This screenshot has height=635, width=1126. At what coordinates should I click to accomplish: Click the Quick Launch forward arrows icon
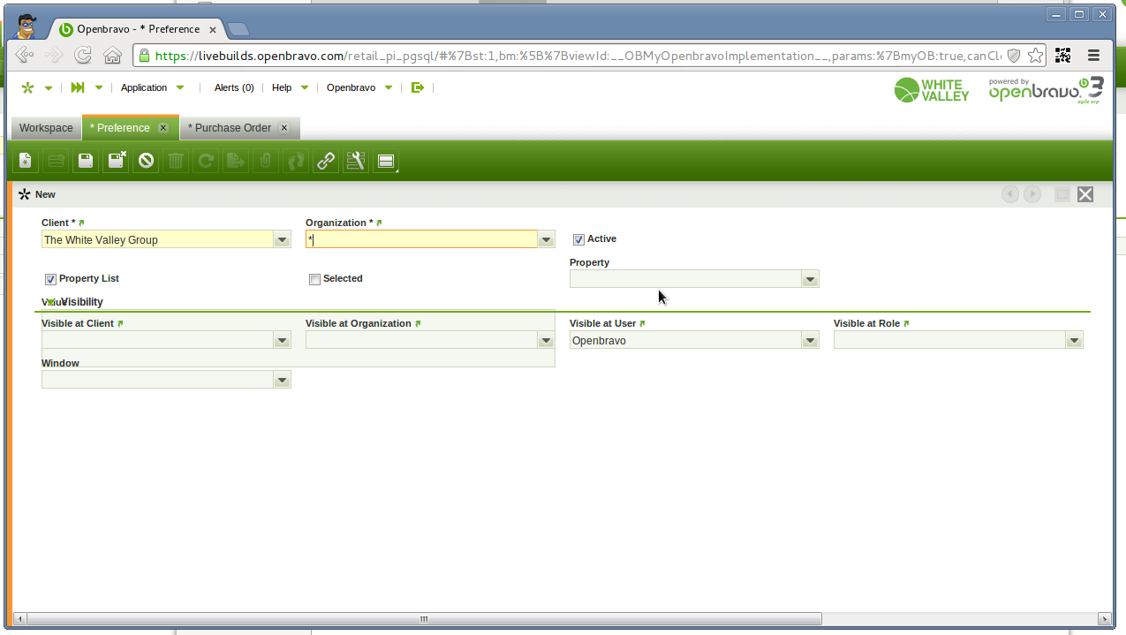[x=78, y=87]
